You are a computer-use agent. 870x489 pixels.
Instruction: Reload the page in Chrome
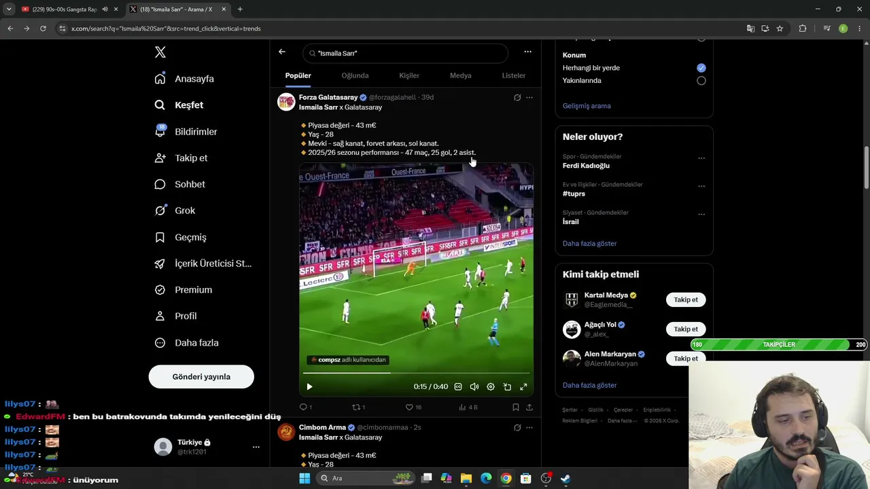[43, 29]
